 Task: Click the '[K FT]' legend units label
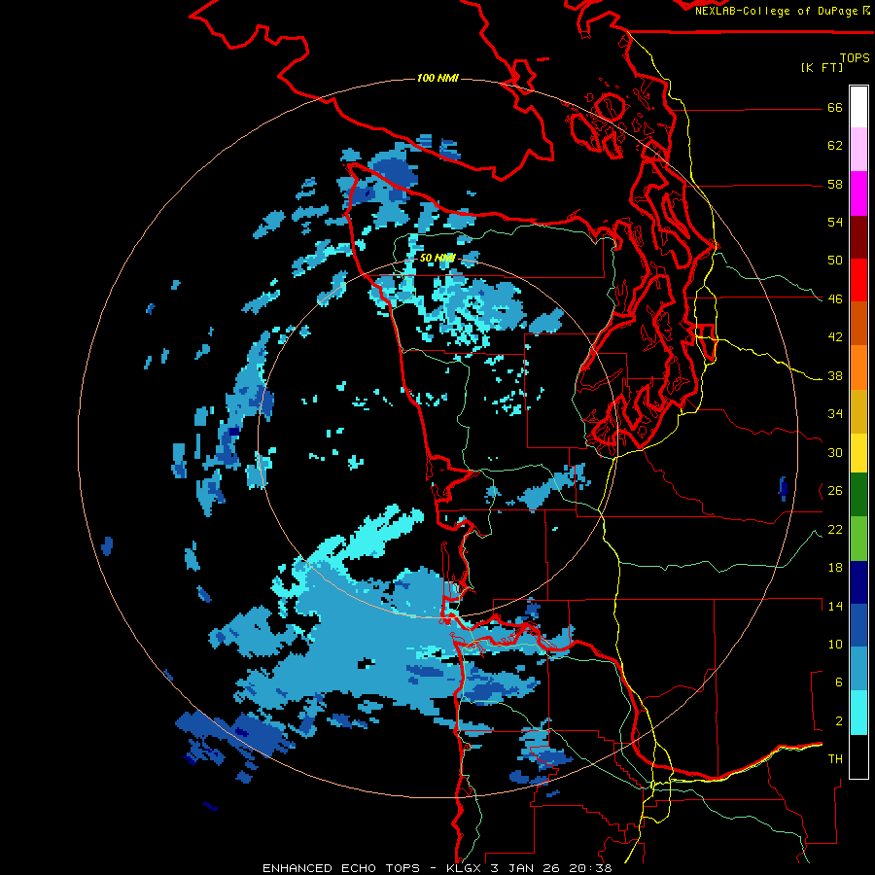pos(822,67)
